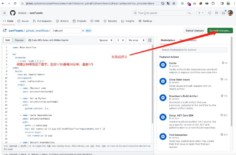
Task: Click the main branch label
Action: tap(88, 31)
